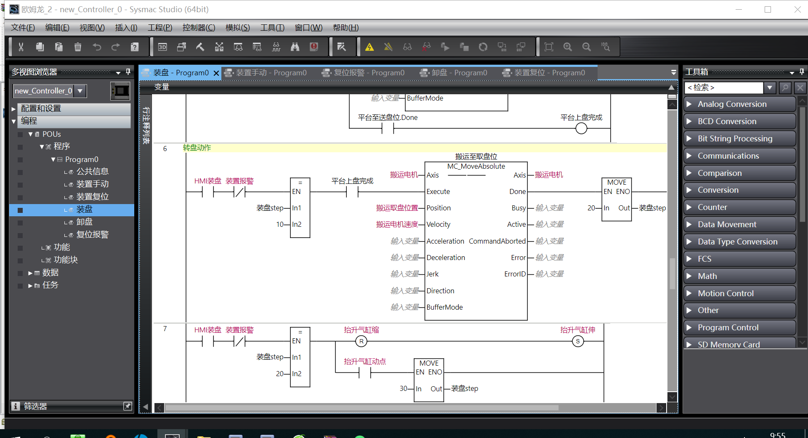The image size is (808, 438).
Task: Expand the Data Movement toolbox category
Action: pos(739,224)
